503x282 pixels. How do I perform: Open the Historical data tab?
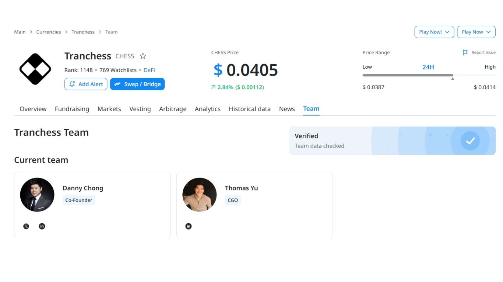click(x=250, y=109)
